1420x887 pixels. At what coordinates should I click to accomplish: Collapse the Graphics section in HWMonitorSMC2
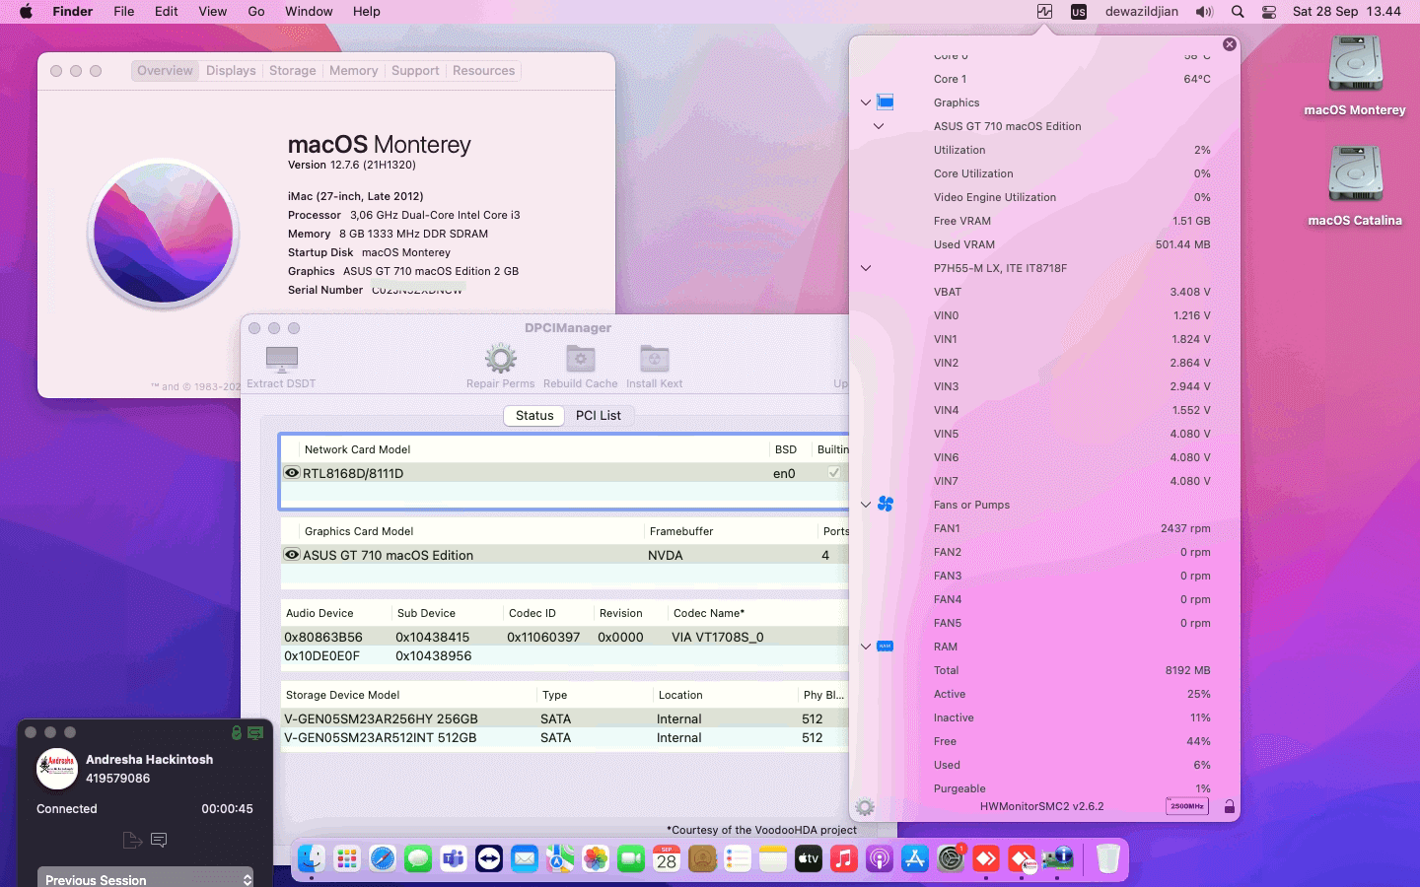[865, 102]
